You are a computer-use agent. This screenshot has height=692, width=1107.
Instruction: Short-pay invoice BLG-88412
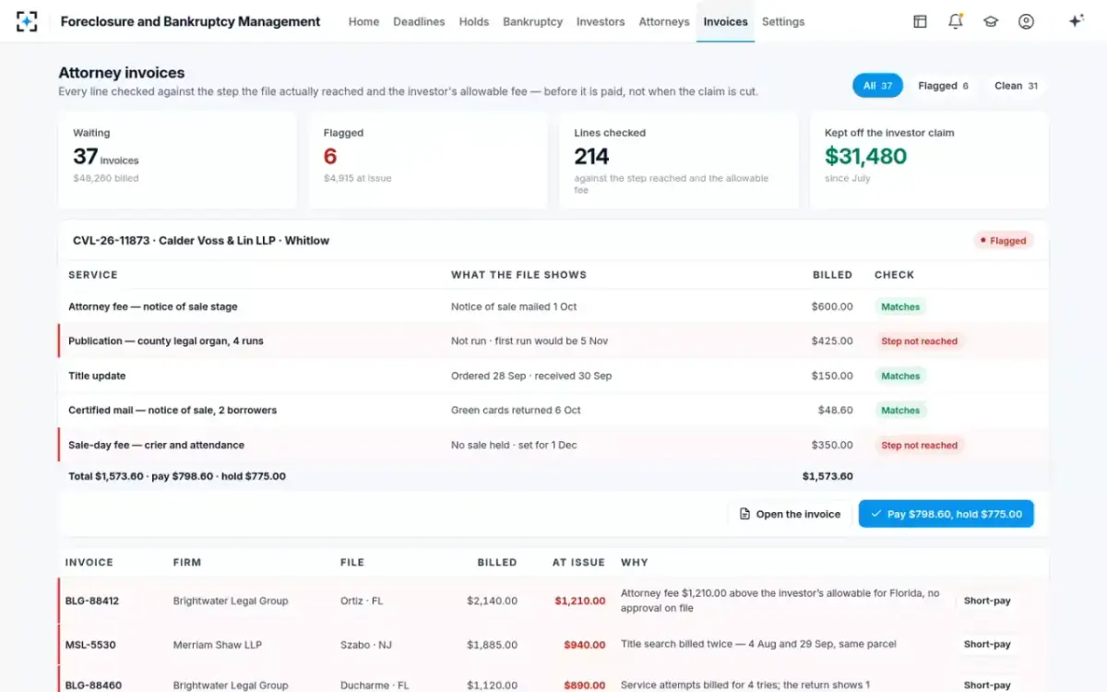click(x=987, y=601)
